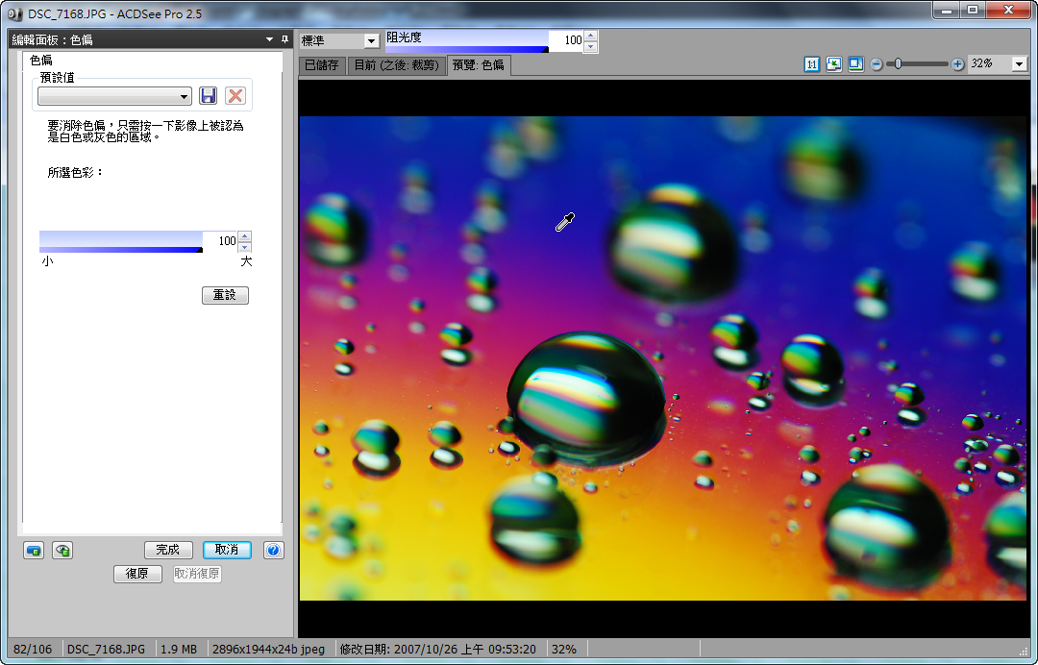The image size is (1038, 665).
Task: Switch to the 目前 (之後: 裁剪) tab
Action: [x=396, y=65]
